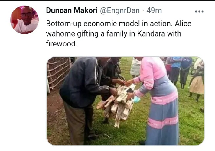Click the word wahome in the tweet text
Screen dimensions: 215x151
click(60, 34)
